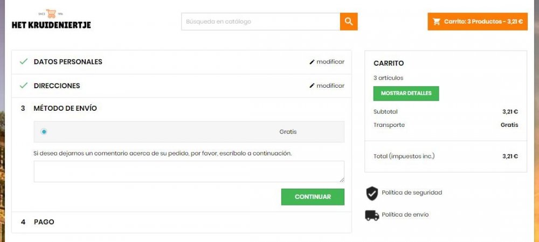Image resolution: width=539 pixels, height=242 pixels.
Task: Select the Gratis shipping radio button
Action: 44,132
